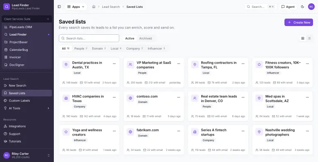Screen dimensions: 318x162
Task: Open RC user avatar in header
Action: (x=311, y=7)
